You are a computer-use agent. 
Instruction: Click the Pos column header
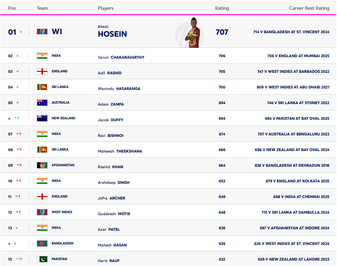[x=12, y=8]
